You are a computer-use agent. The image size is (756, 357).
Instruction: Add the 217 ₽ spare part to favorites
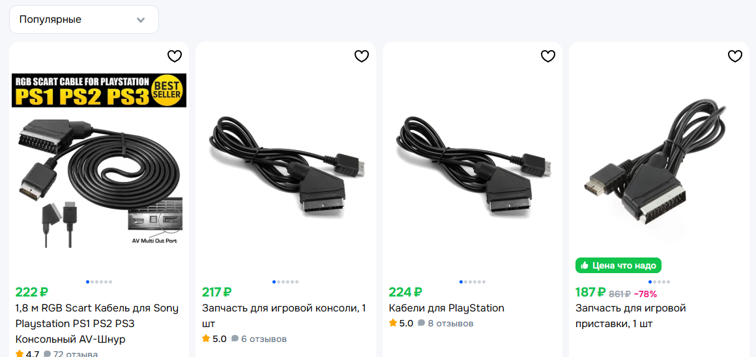(x=362, y=57)
